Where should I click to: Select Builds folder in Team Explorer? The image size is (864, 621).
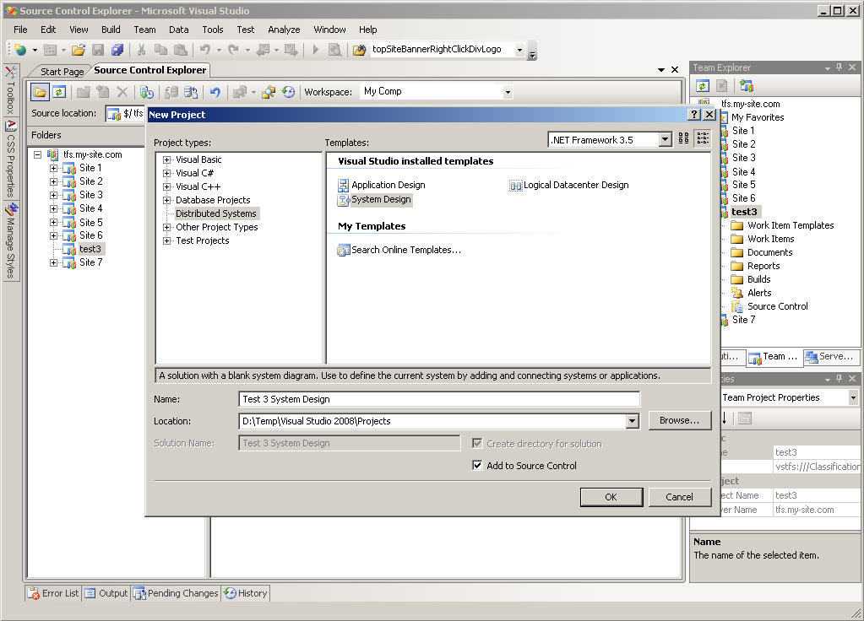[x=758, y=279]
